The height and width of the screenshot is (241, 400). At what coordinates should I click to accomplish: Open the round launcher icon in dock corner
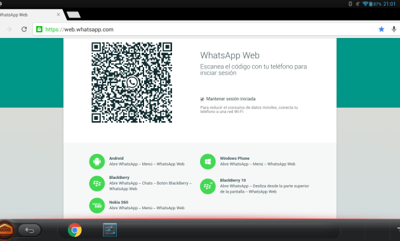(6, 230)
